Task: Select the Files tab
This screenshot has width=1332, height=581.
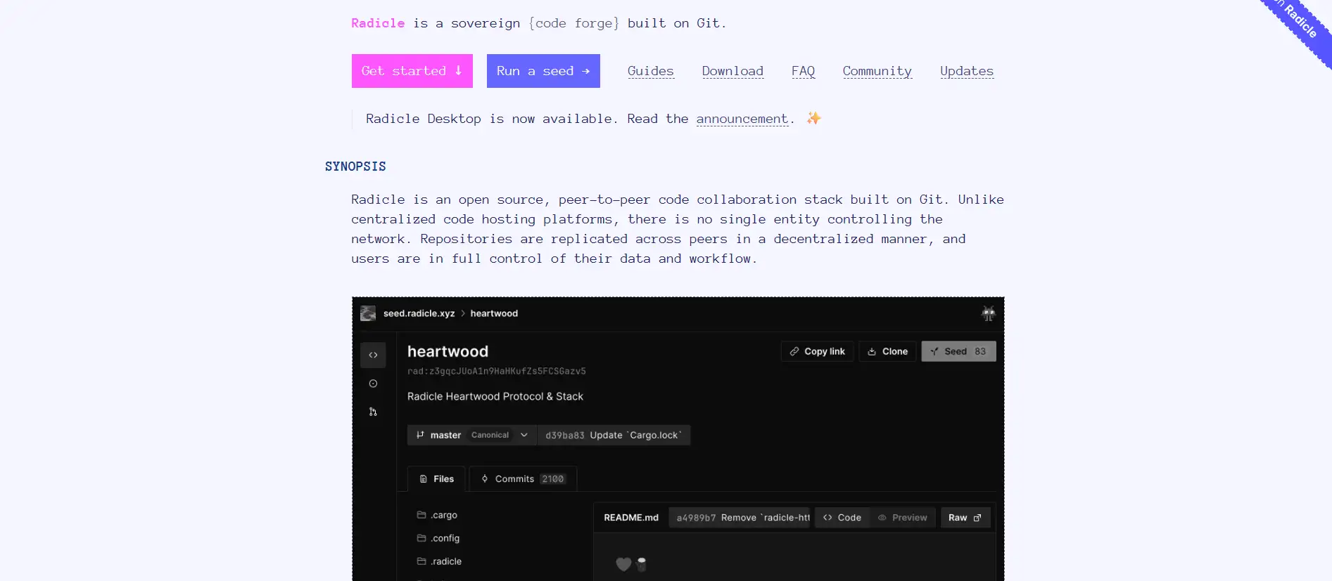Action: [437, 479]
